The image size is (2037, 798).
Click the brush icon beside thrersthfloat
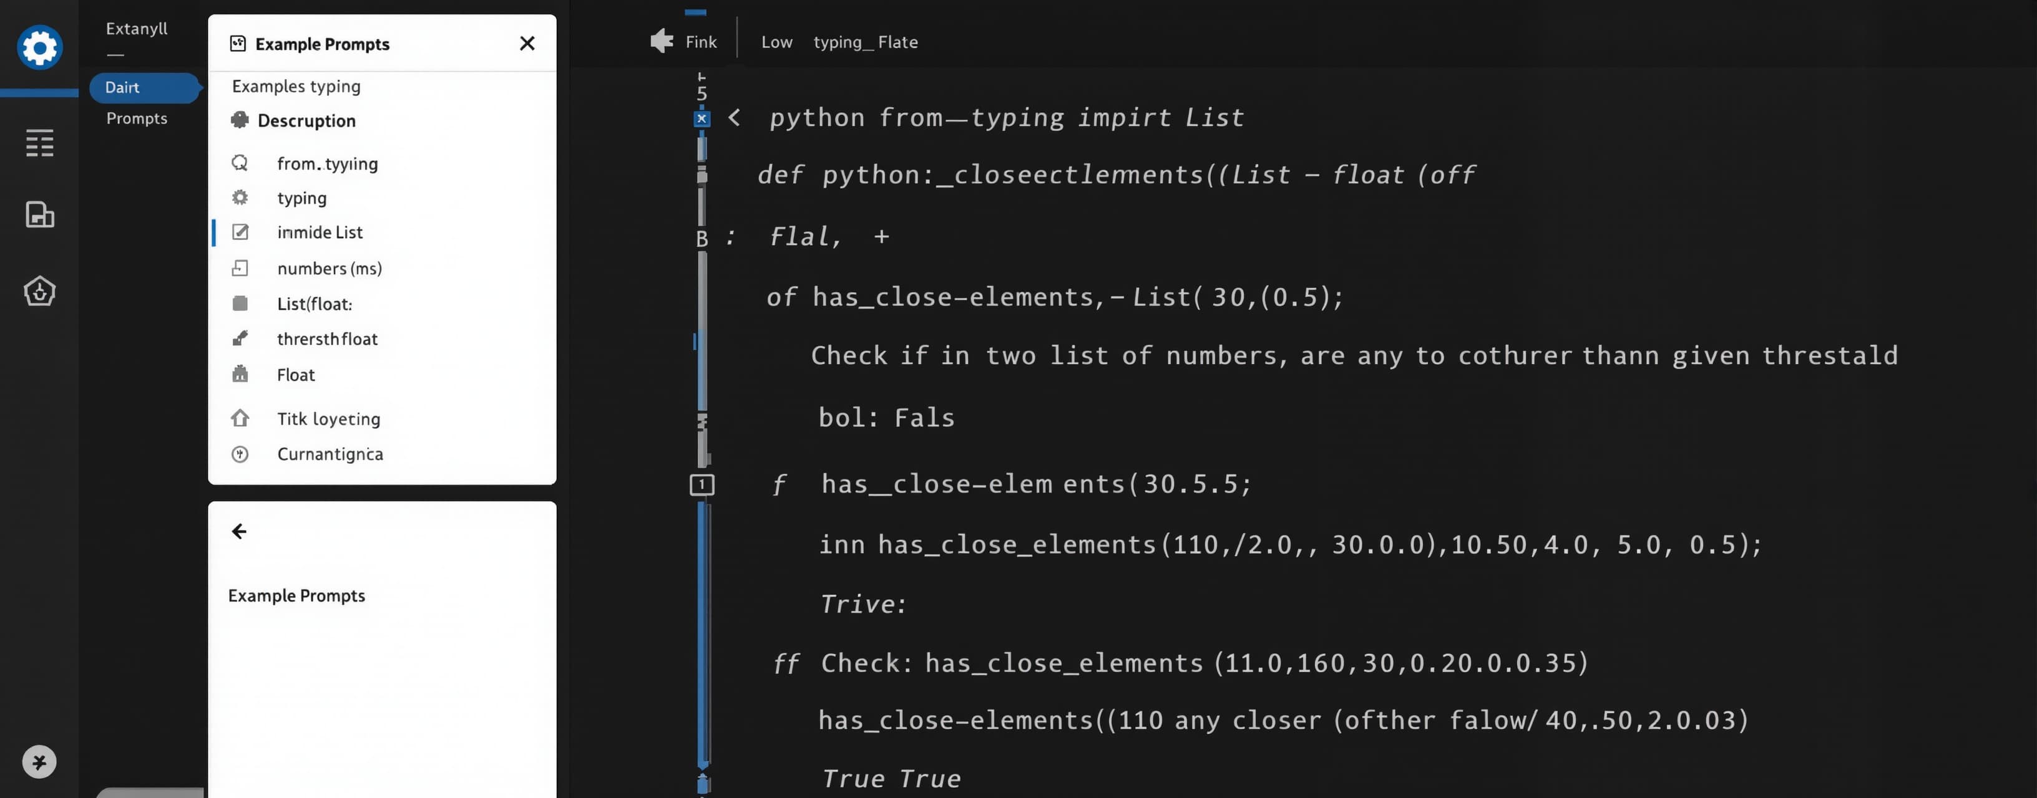[x=240, y=338]
